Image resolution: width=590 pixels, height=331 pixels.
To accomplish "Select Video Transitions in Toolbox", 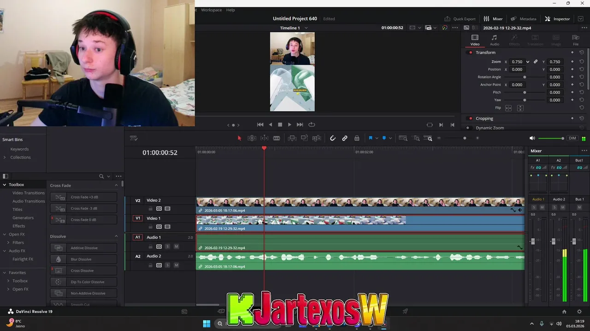I will point(29,193).
